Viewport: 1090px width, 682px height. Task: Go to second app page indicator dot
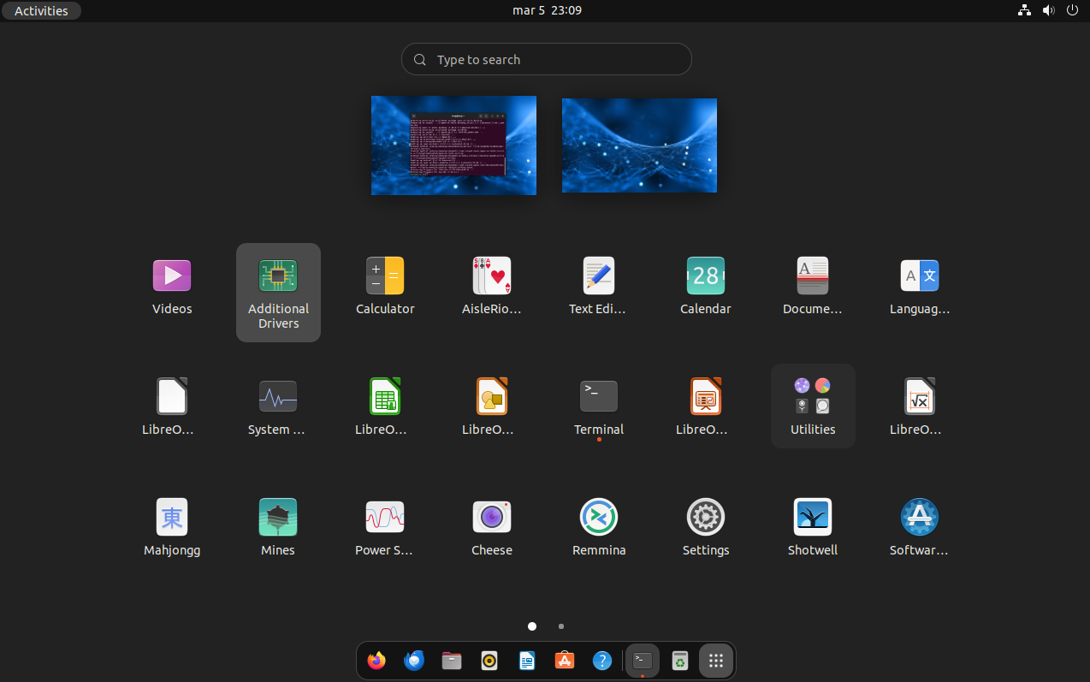(561, 626)
